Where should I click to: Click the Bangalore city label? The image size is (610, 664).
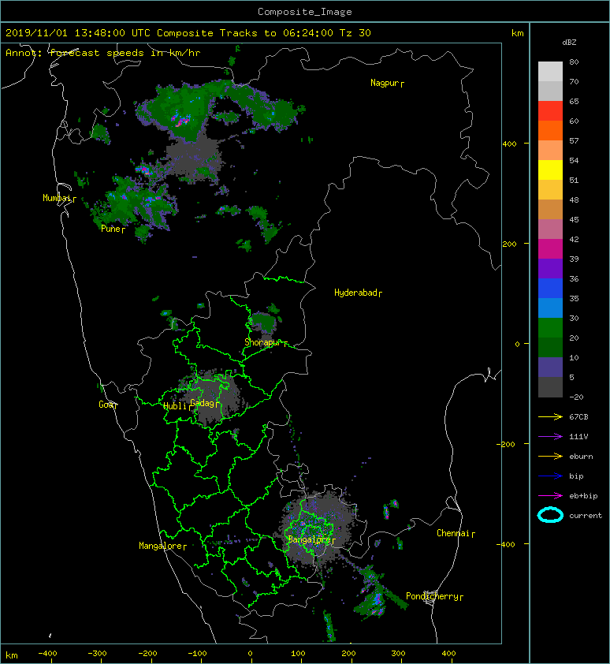pyautogui.click(x=309, y=539)
